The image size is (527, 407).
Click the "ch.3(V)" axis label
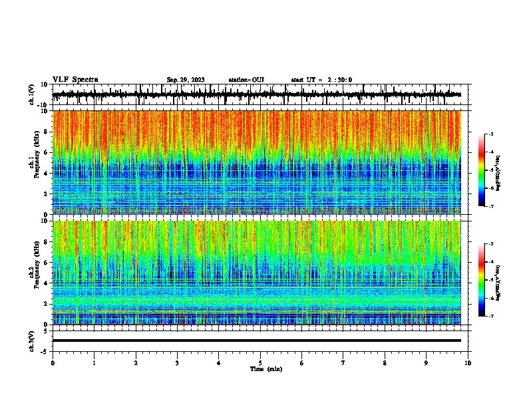(32, 341)
